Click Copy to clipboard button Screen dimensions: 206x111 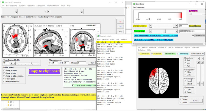click(x=44, y=71)
